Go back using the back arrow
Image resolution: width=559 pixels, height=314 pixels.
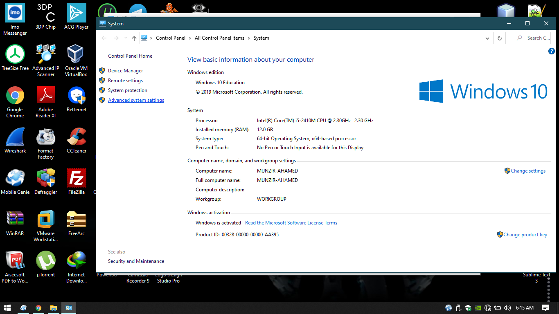tap(104, 38)
